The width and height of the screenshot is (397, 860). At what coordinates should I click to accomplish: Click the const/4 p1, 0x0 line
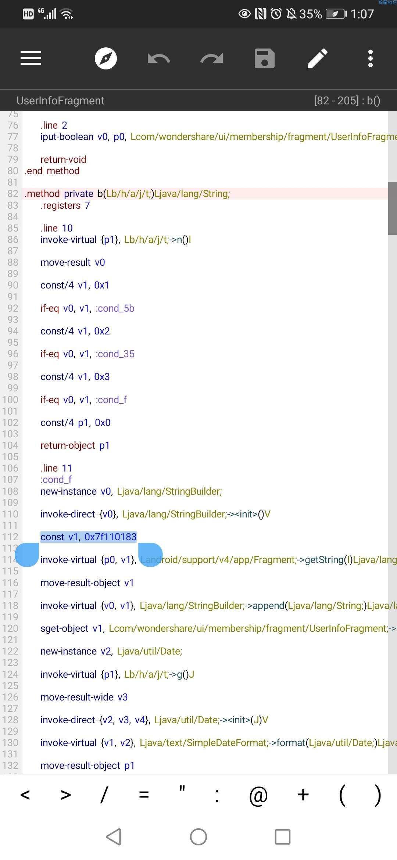tap(75, 423)
